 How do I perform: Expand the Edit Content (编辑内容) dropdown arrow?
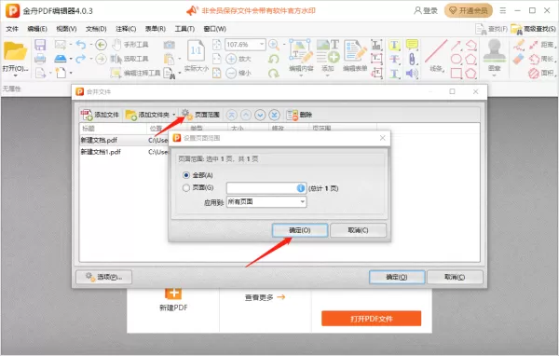(301, 75)
